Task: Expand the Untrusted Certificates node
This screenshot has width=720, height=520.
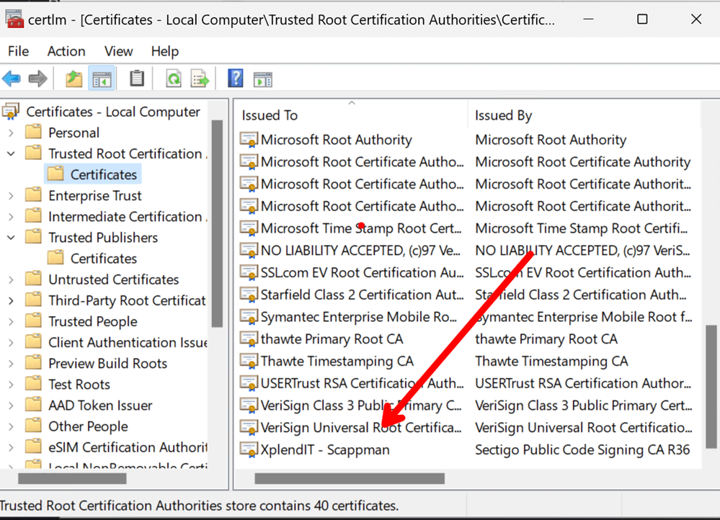Action: click(x=11, y=279)
